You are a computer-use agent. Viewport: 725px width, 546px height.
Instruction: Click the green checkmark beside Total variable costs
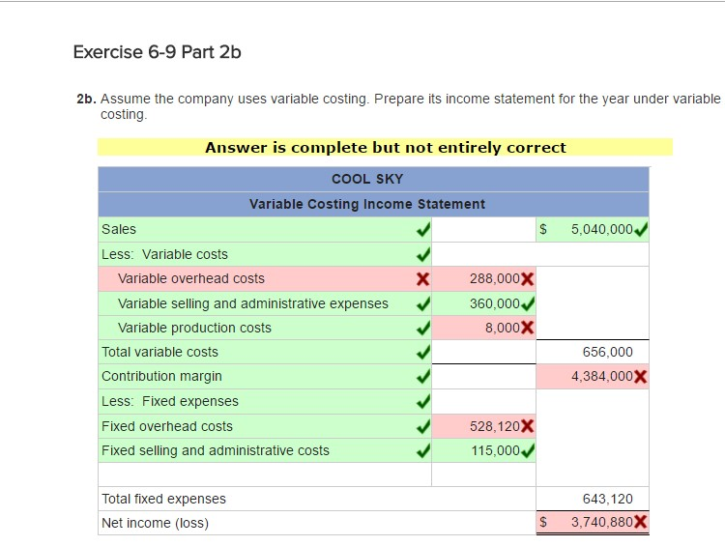pos(423,353)
